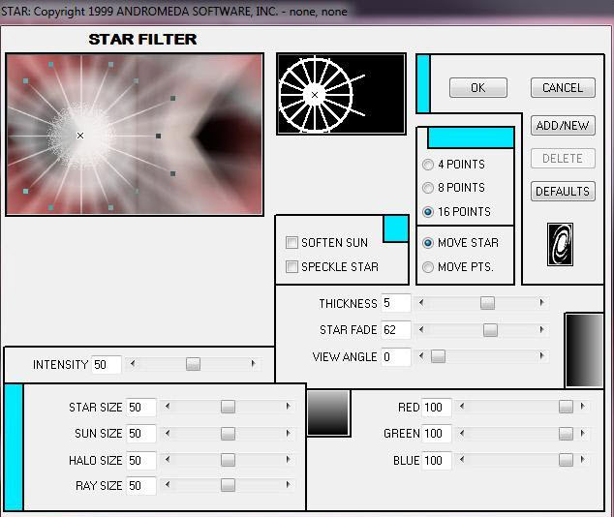This screenshot has height=517, width=614.
Task: Click the INTENSITY value field
Action: pyautogui.click(x=107, y=365)
